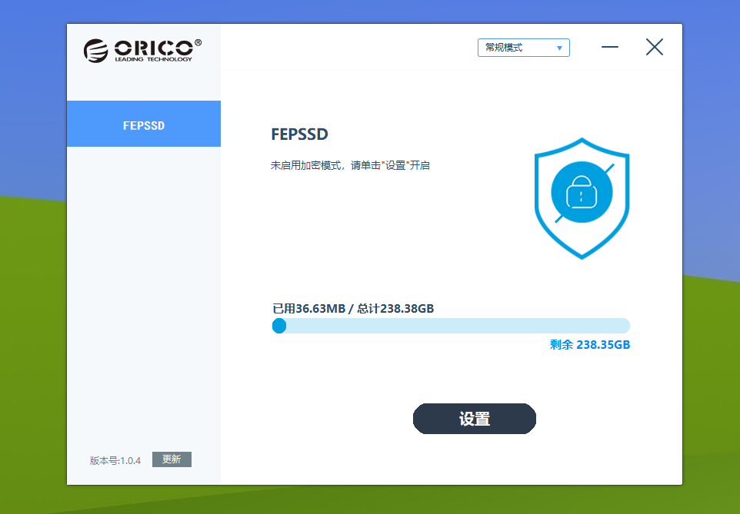The image size is (740, 514).
Task: Click the 剩余 238.35GB remaining space text
Action: (590, 345)
